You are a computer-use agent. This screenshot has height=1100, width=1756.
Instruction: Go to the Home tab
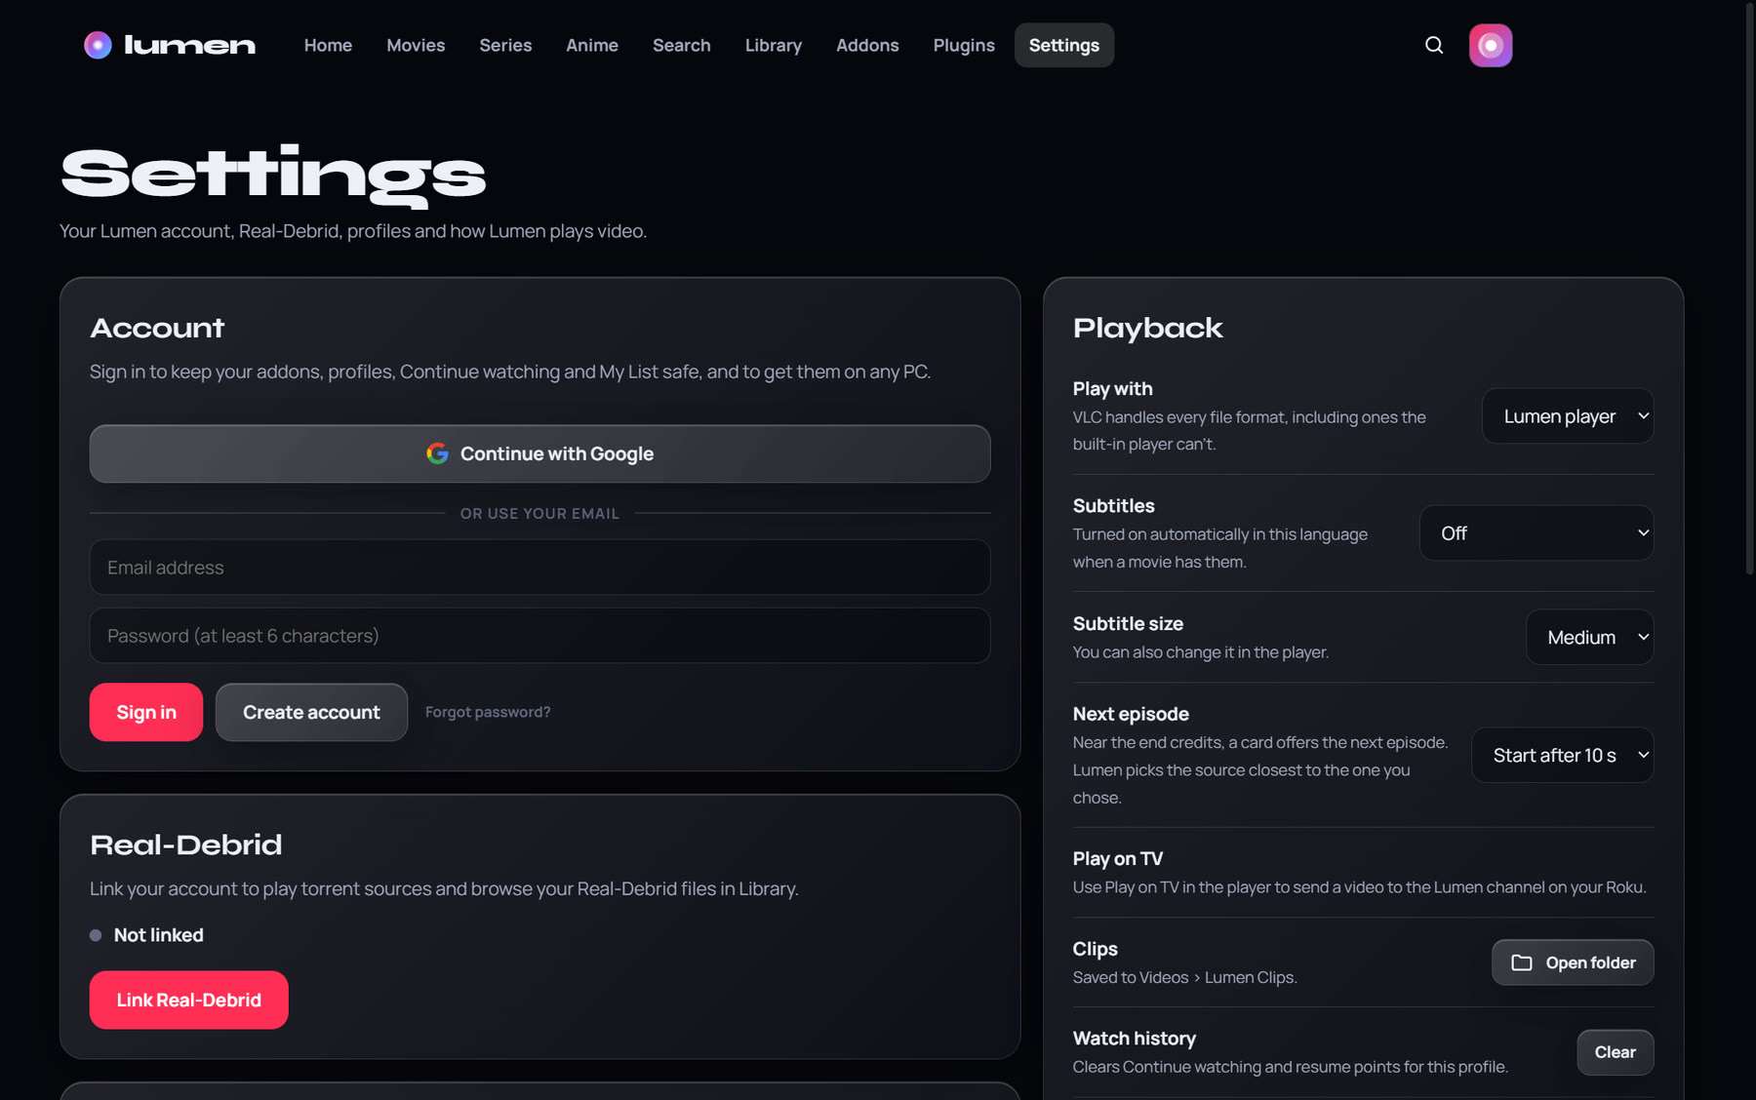pos(328,45)
